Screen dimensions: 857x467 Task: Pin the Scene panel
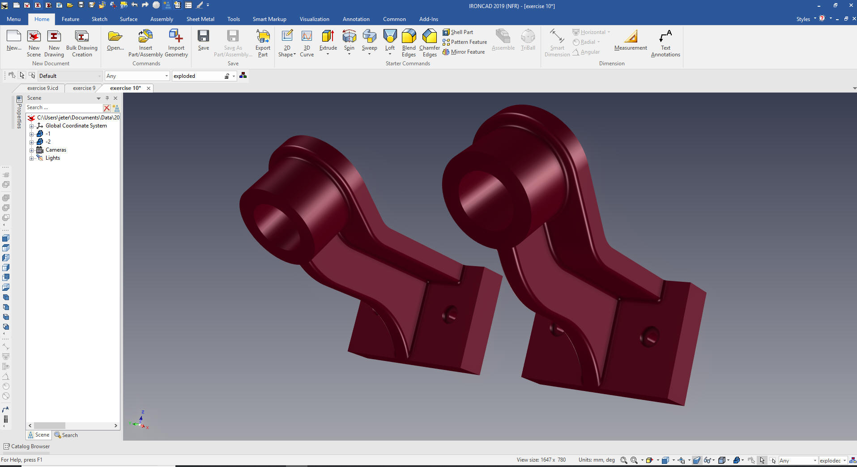point(107,98)
